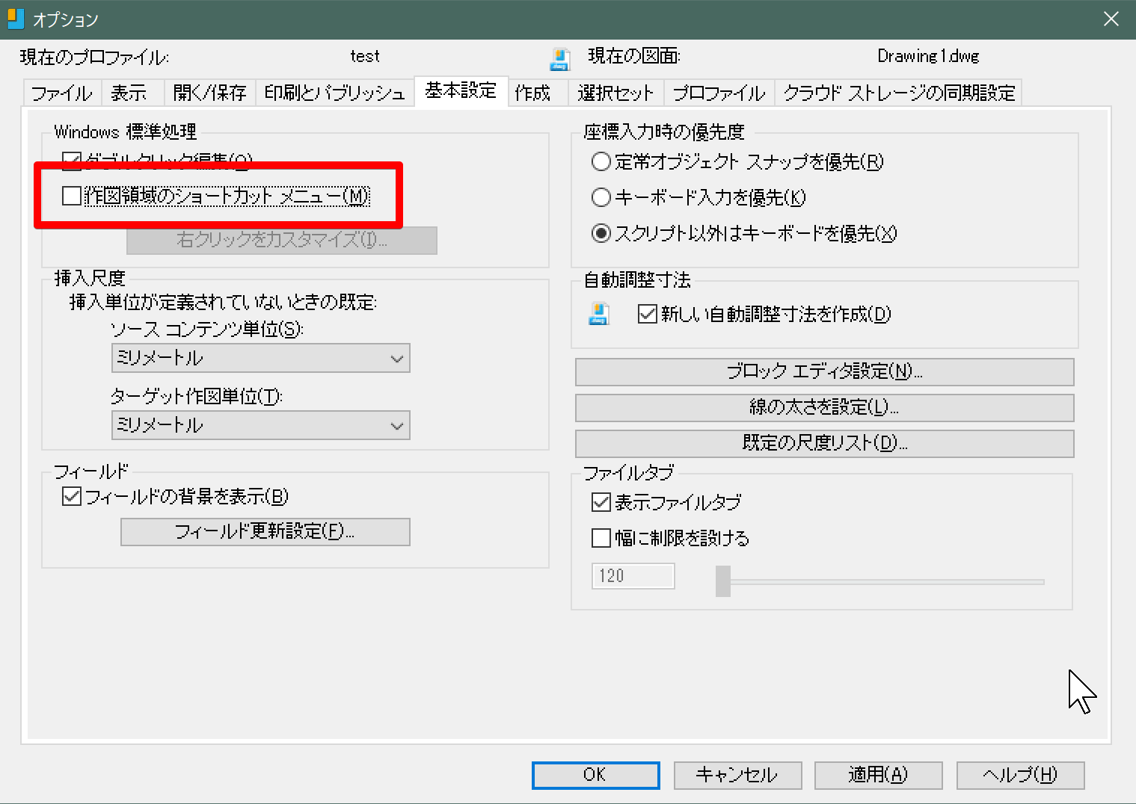Viewport: 1136px width, 804px height.
Task: Close the オプション dialog with the X button
Action: click(1111, 19)
